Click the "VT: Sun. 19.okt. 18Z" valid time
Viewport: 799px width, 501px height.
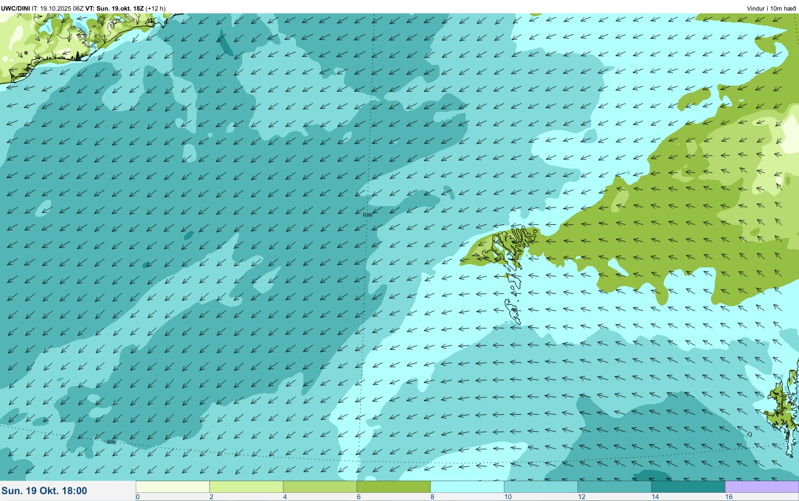(114, 8)
